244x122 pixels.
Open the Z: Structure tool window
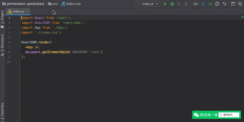(x=2, y=45)
